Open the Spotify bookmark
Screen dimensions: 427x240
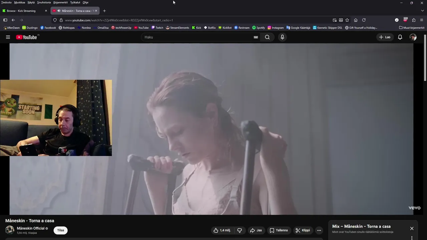[x=259, y=28]
